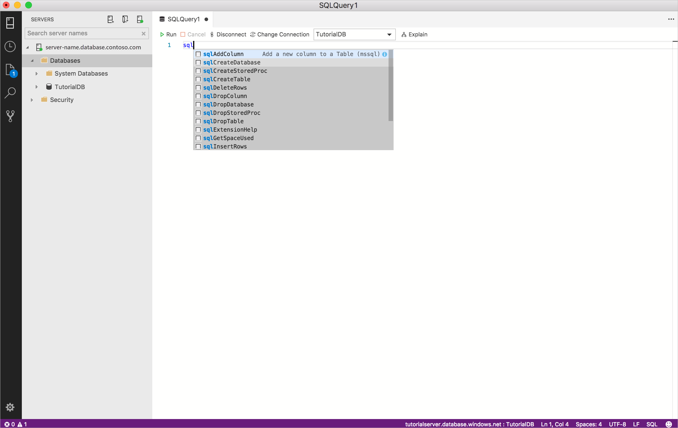The height and width of the screenshot is (428, 678).
Task: Expand the Security tree item
Action: tap(31, 100)
